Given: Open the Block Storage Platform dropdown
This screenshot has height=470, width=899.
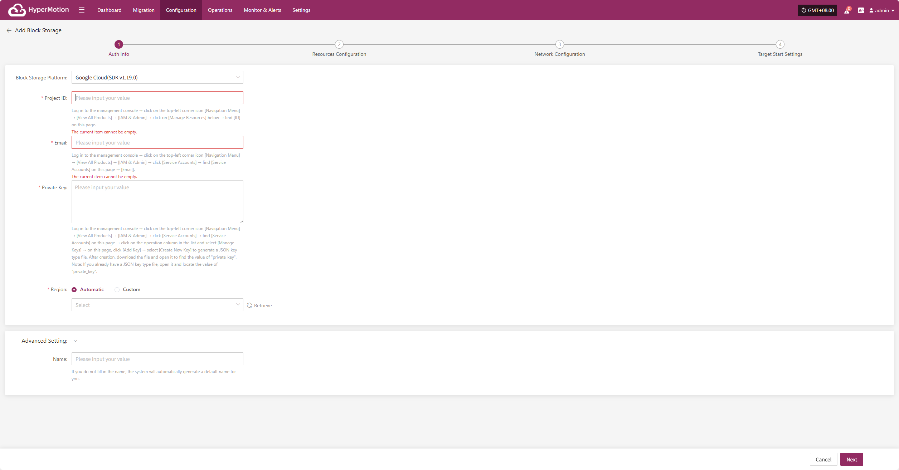Looking at the screenshot, I should pos(157,77).
